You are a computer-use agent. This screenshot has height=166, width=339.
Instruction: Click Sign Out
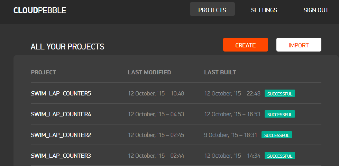(316, 10)
